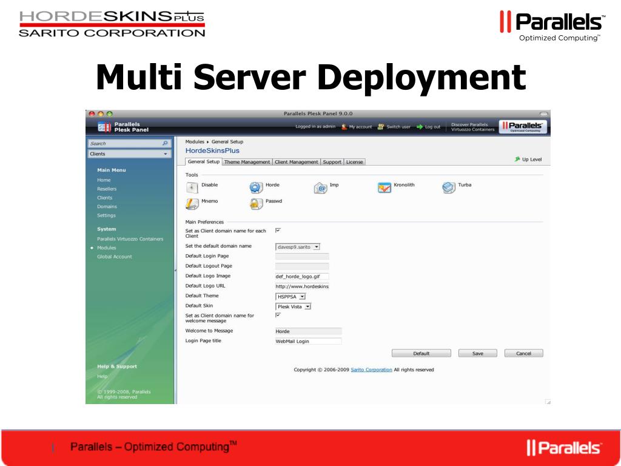This screenshot has height=466, width=621.
Task: Open the Default Theme HSPPSA dropdown
Action: click(x=290, y=296)
